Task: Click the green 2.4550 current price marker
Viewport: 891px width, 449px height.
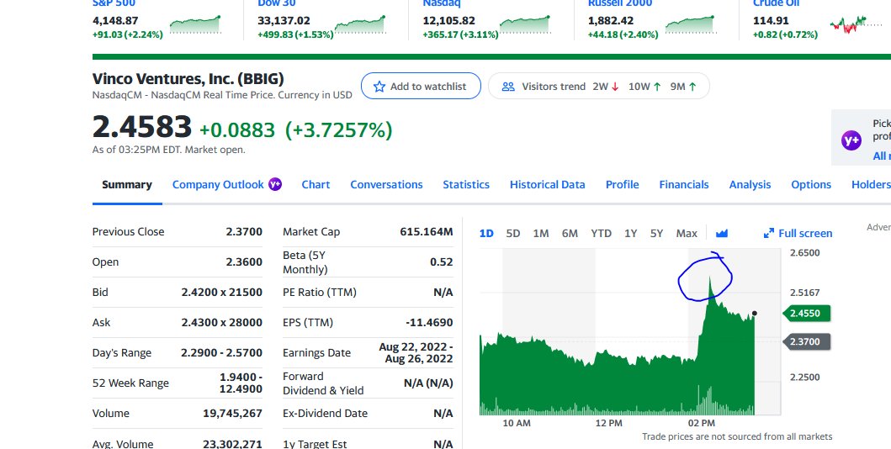Action: click(x=806, y=314)
